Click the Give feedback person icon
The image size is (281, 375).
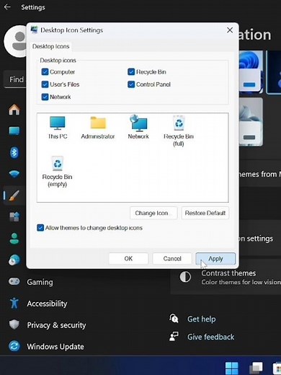pyautogui.click(x=174, y=337)
